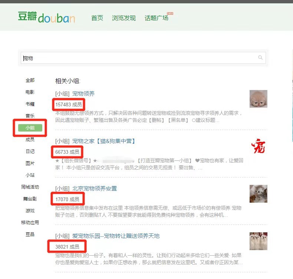
Task: Click the 宠物领养 kitten thumbnail
Action: click(x=259, y=99)
